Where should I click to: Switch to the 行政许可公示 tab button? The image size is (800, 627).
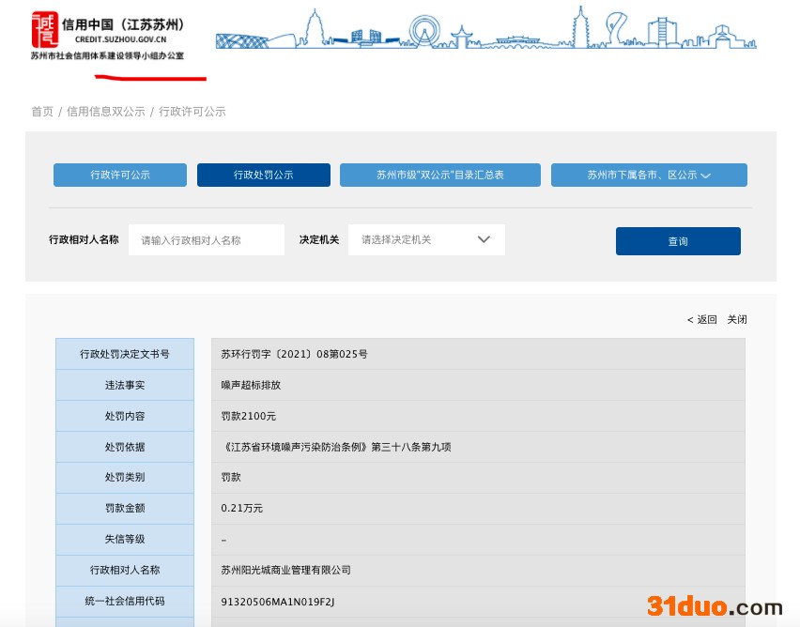coord(120,176)
